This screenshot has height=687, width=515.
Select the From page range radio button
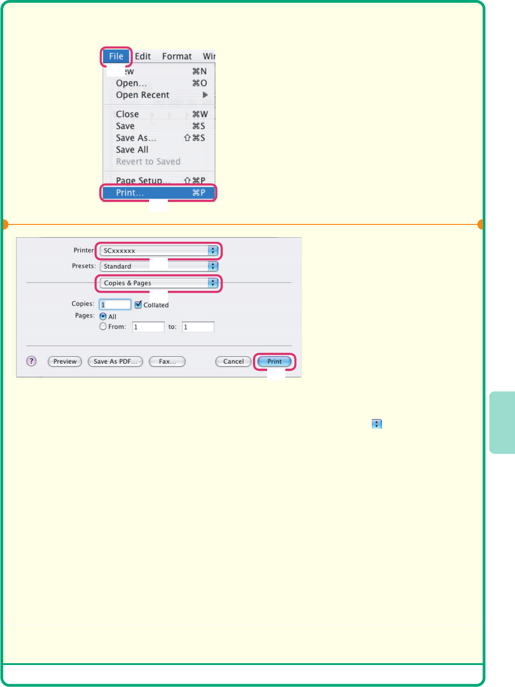[103, 327]
